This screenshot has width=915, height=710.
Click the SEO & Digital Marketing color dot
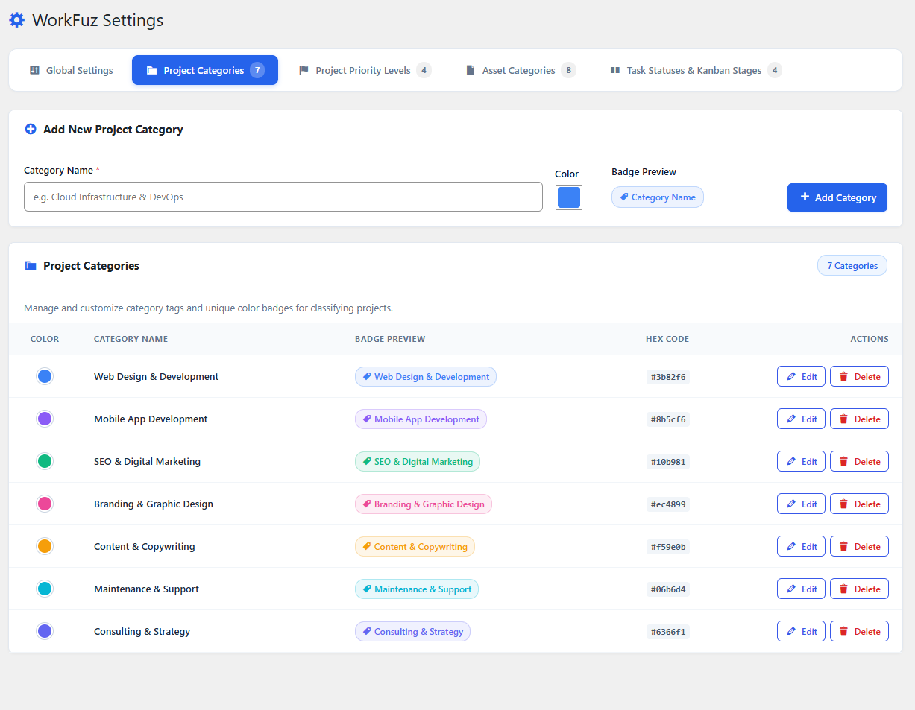click(45, 461)
